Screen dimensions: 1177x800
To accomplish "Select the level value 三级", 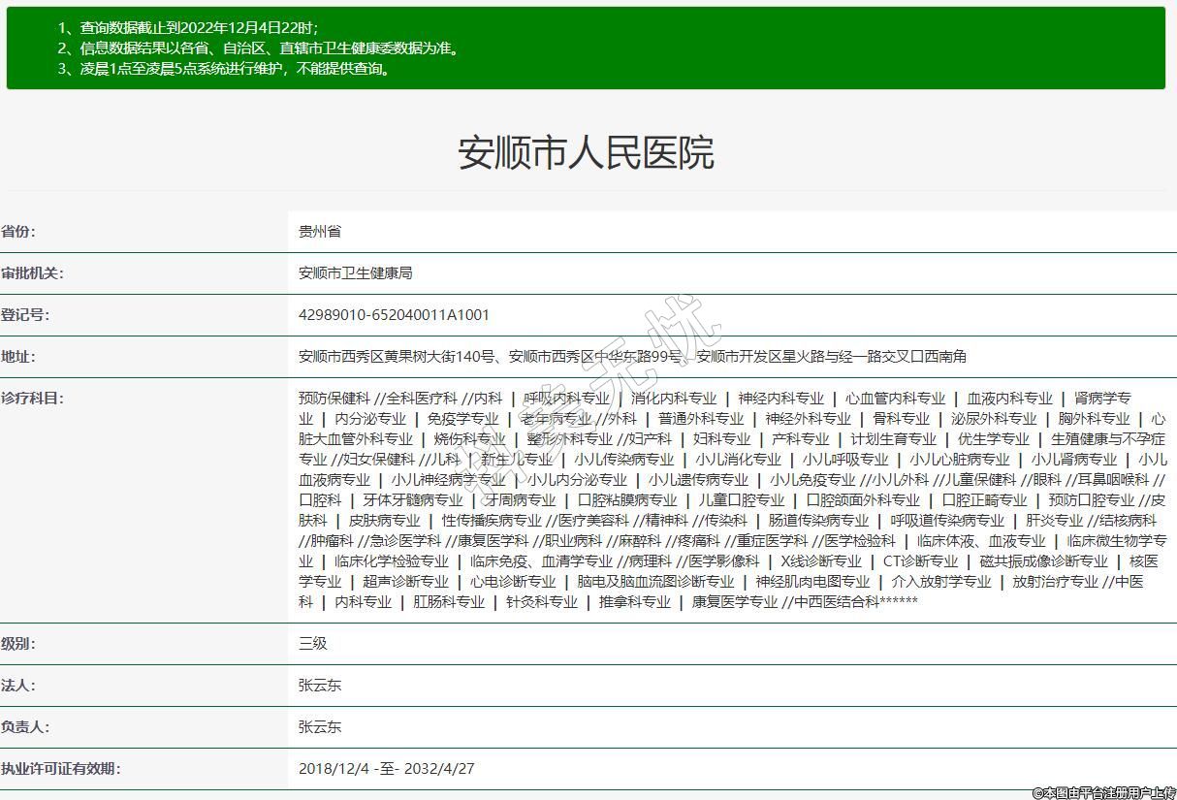I will 313,644.
